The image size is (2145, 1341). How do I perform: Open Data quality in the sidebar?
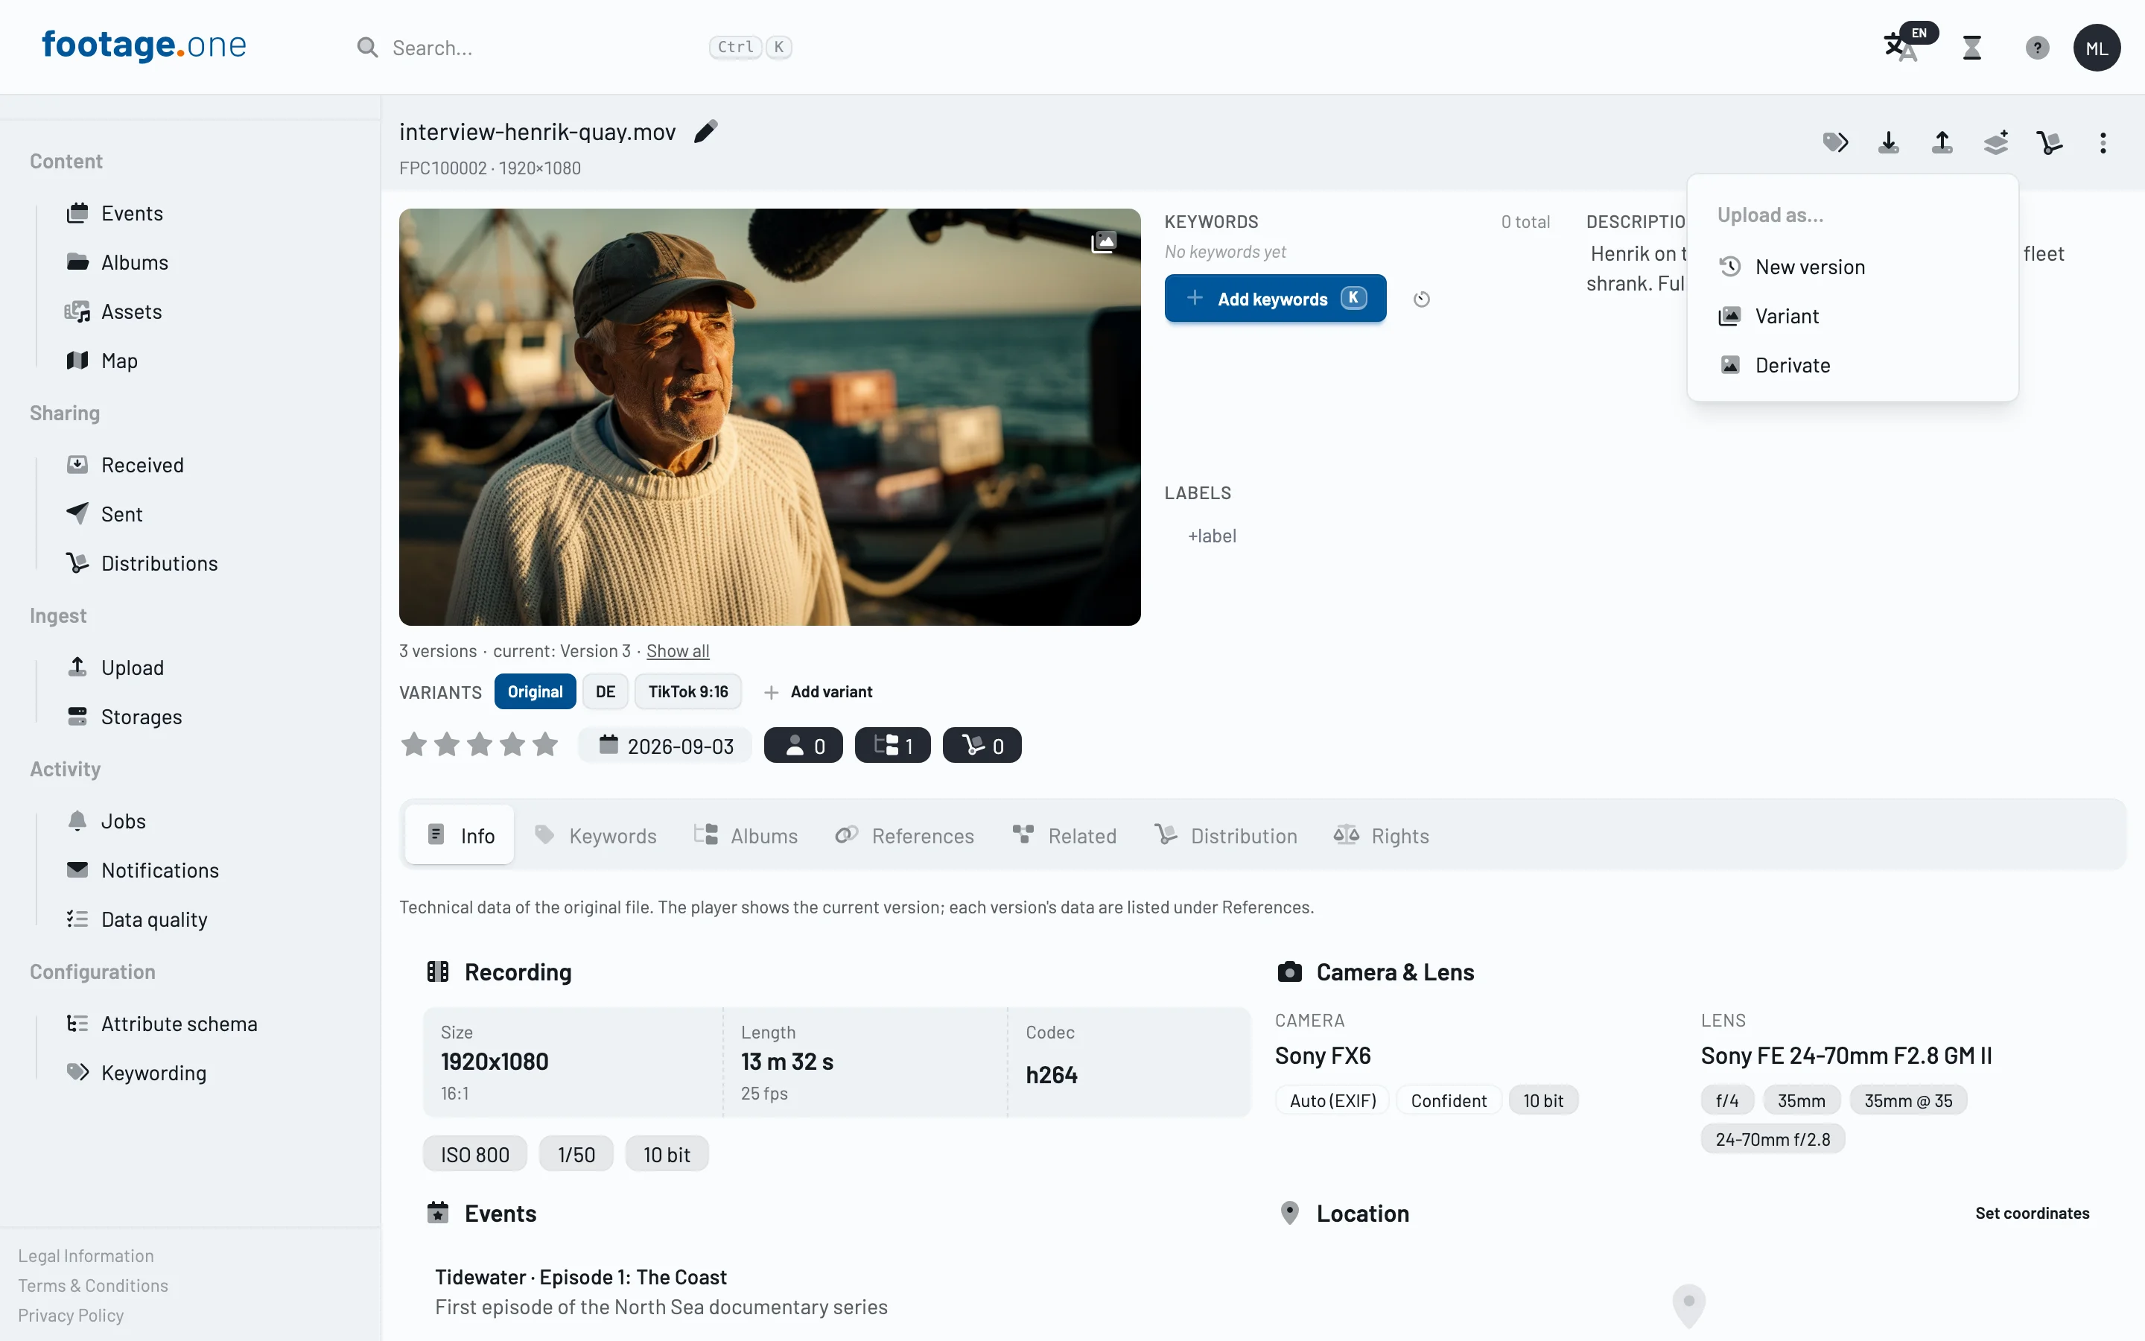coord(136,920)
